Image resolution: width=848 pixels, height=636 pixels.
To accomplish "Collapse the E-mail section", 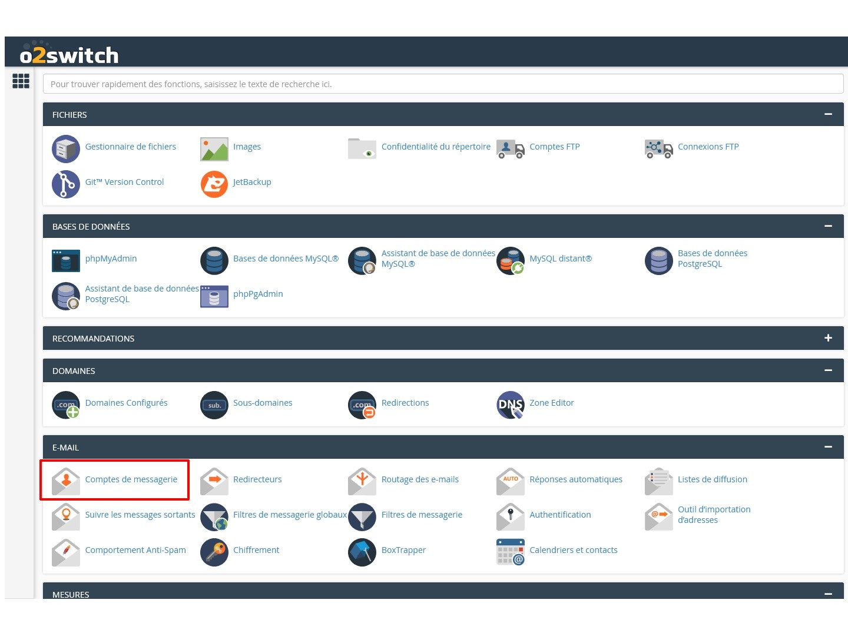I will point(829,447).
